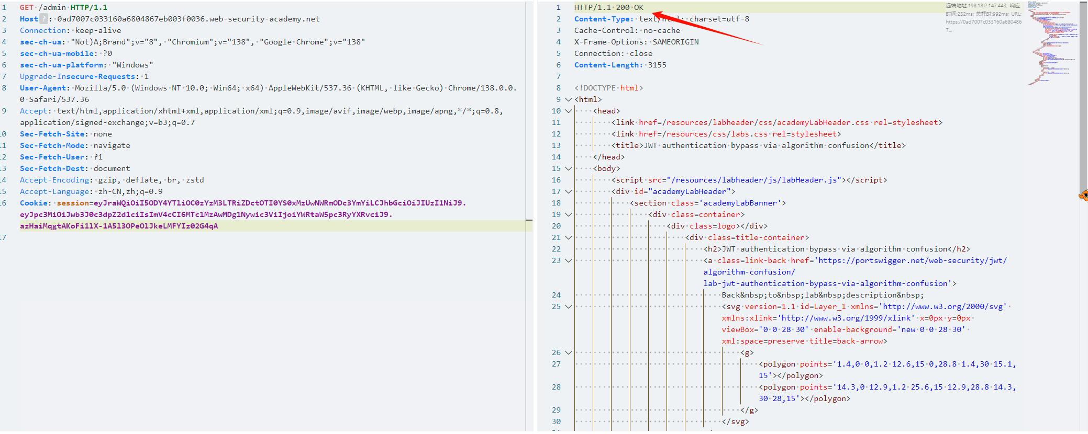Click the Cache-Control: no-cache header
Screen dimensions: 1088x434
point(627,30)
